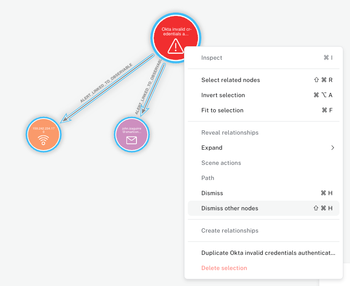The height and width of the screenshot is (286, 350).
Task: Click the warning triangle icon inside the alert node
Action: tap(176, 46)
